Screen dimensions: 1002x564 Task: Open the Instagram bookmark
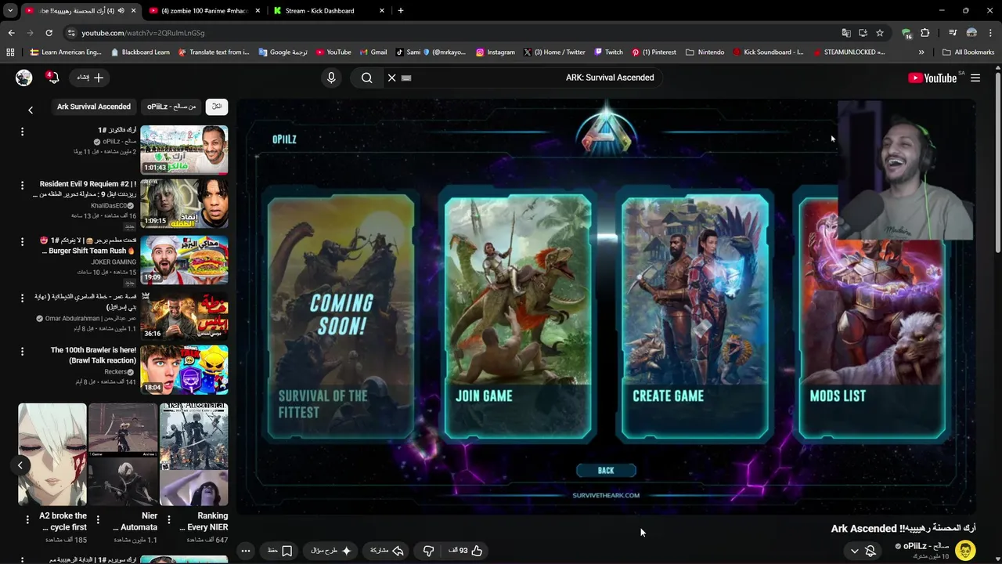pos(495,52)
